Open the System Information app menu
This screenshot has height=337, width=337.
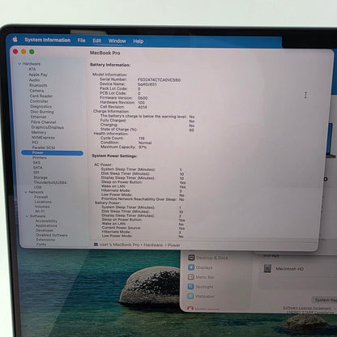pos(48,40)
